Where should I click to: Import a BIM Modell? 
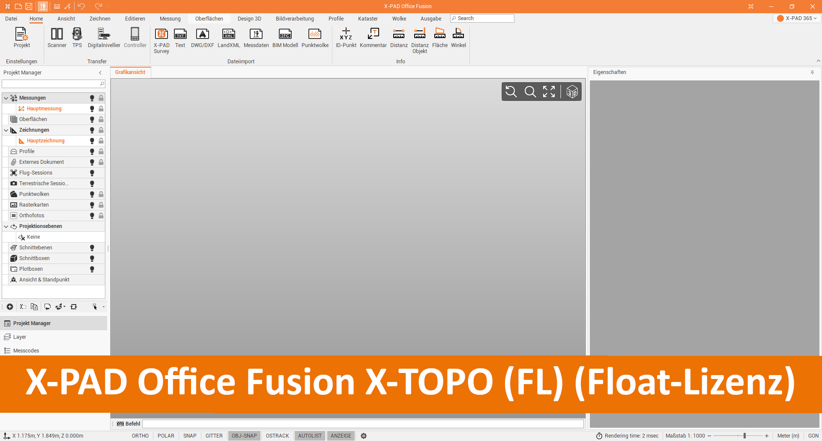[x=285, y=38]
